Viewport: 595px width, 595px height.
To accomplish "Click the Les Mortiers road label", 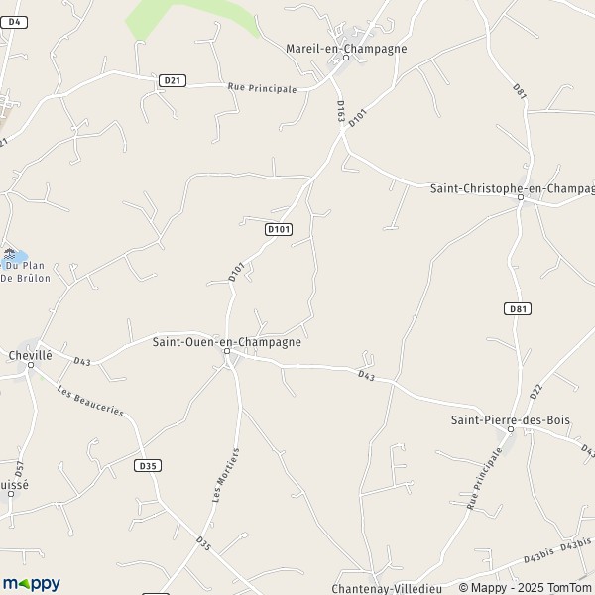I will [226, 475].
